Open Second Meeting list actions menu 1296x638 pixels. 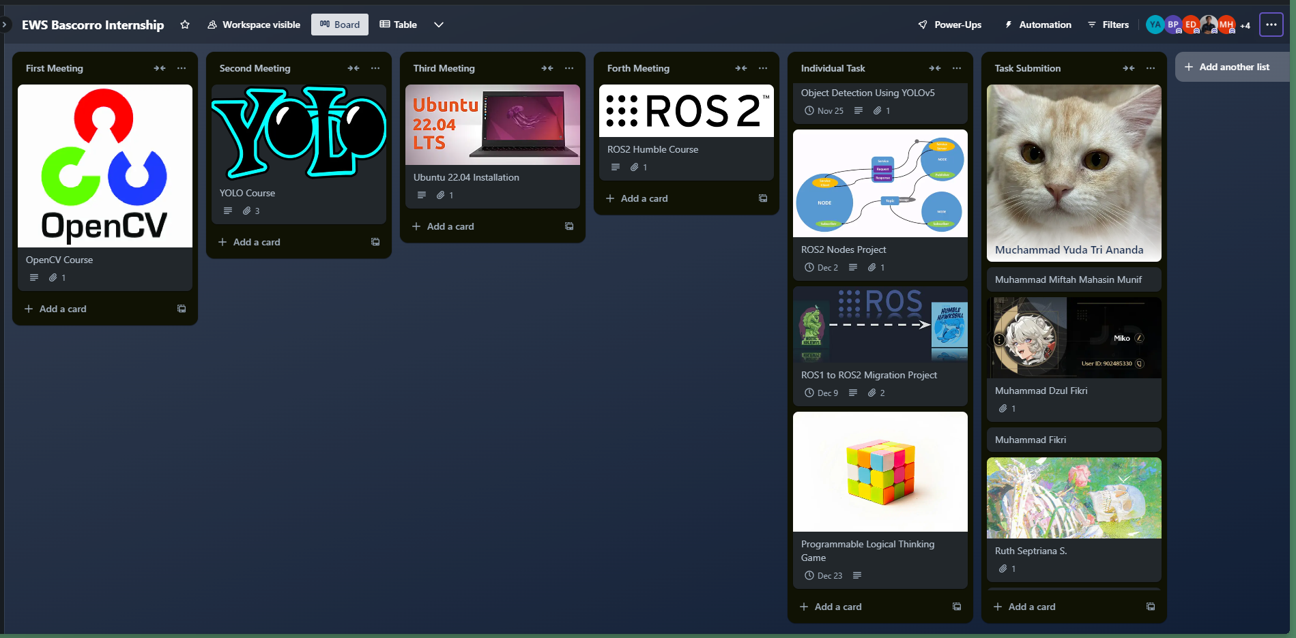pos(375,68)
